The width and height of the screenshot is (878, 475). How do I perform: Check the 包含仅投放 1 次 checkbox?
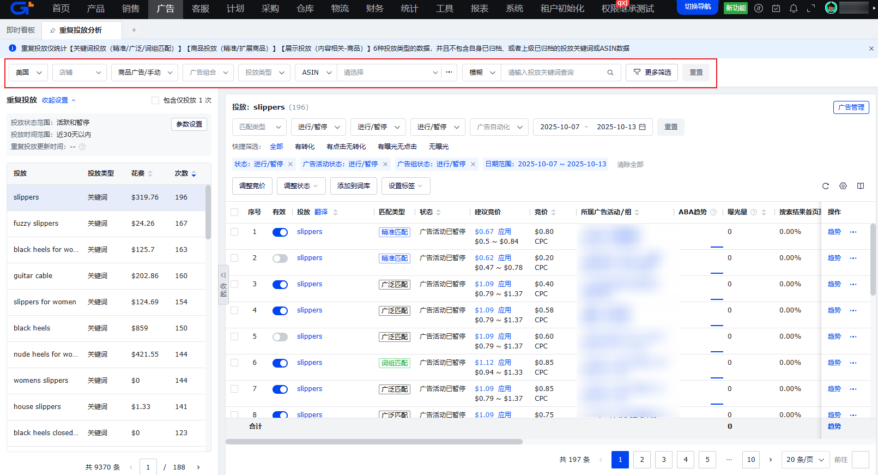pyautogui.click(x=155, y=100)
